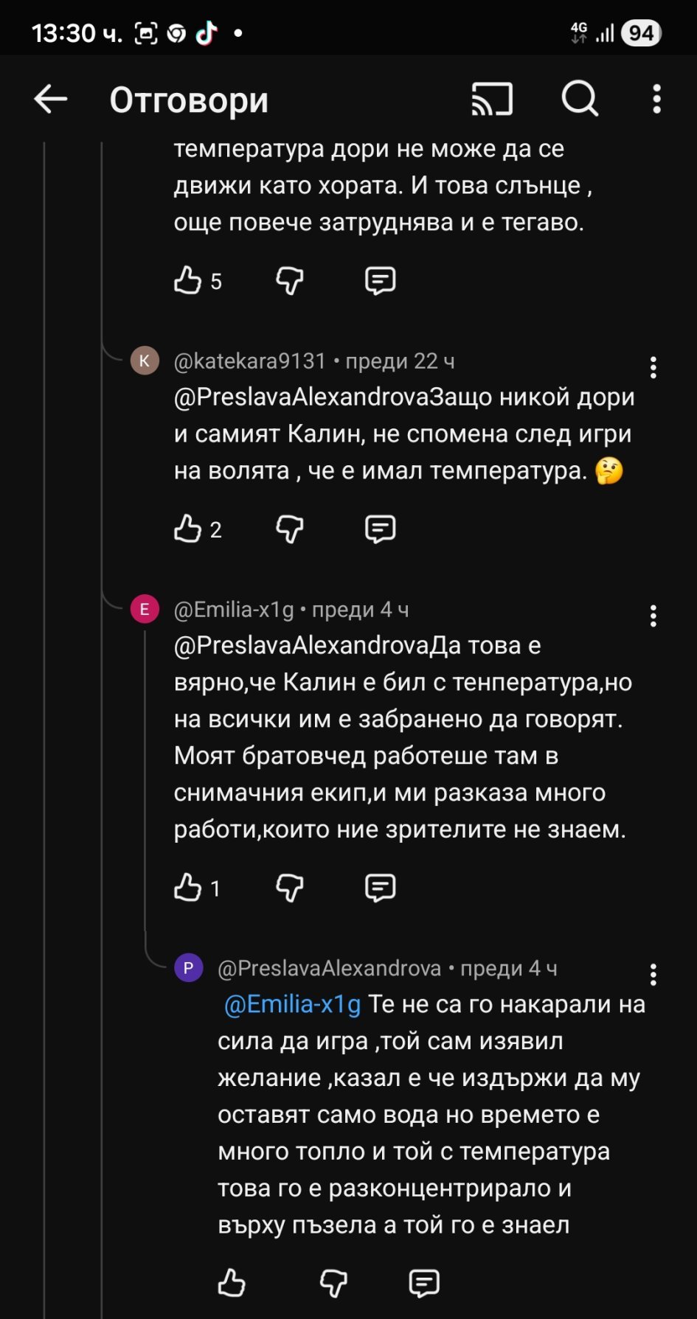
Task: Open the top-right overflow menu
Action: click(x=656, y=100)
